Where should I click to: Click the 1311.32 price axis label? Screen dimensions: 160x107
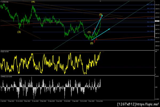click(x=157, y=5)
